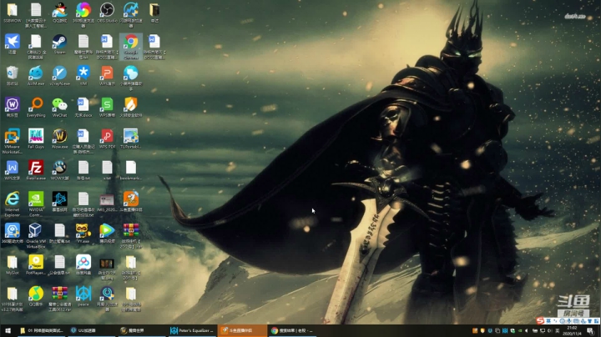Open the AliIM.exe blue smiley icon
This screenshot has width=601, height=337.
point(36,75)
